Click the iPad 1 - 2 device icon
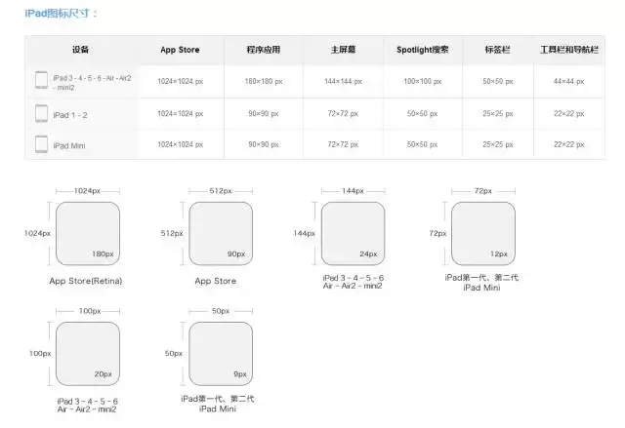Viewport: 625px width, 428px height. coord(41,113)
